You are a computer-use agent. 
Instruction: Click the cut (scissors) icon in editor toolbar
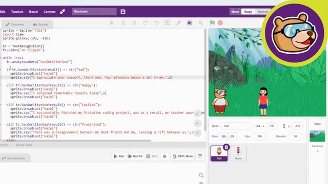click(112, 23)
